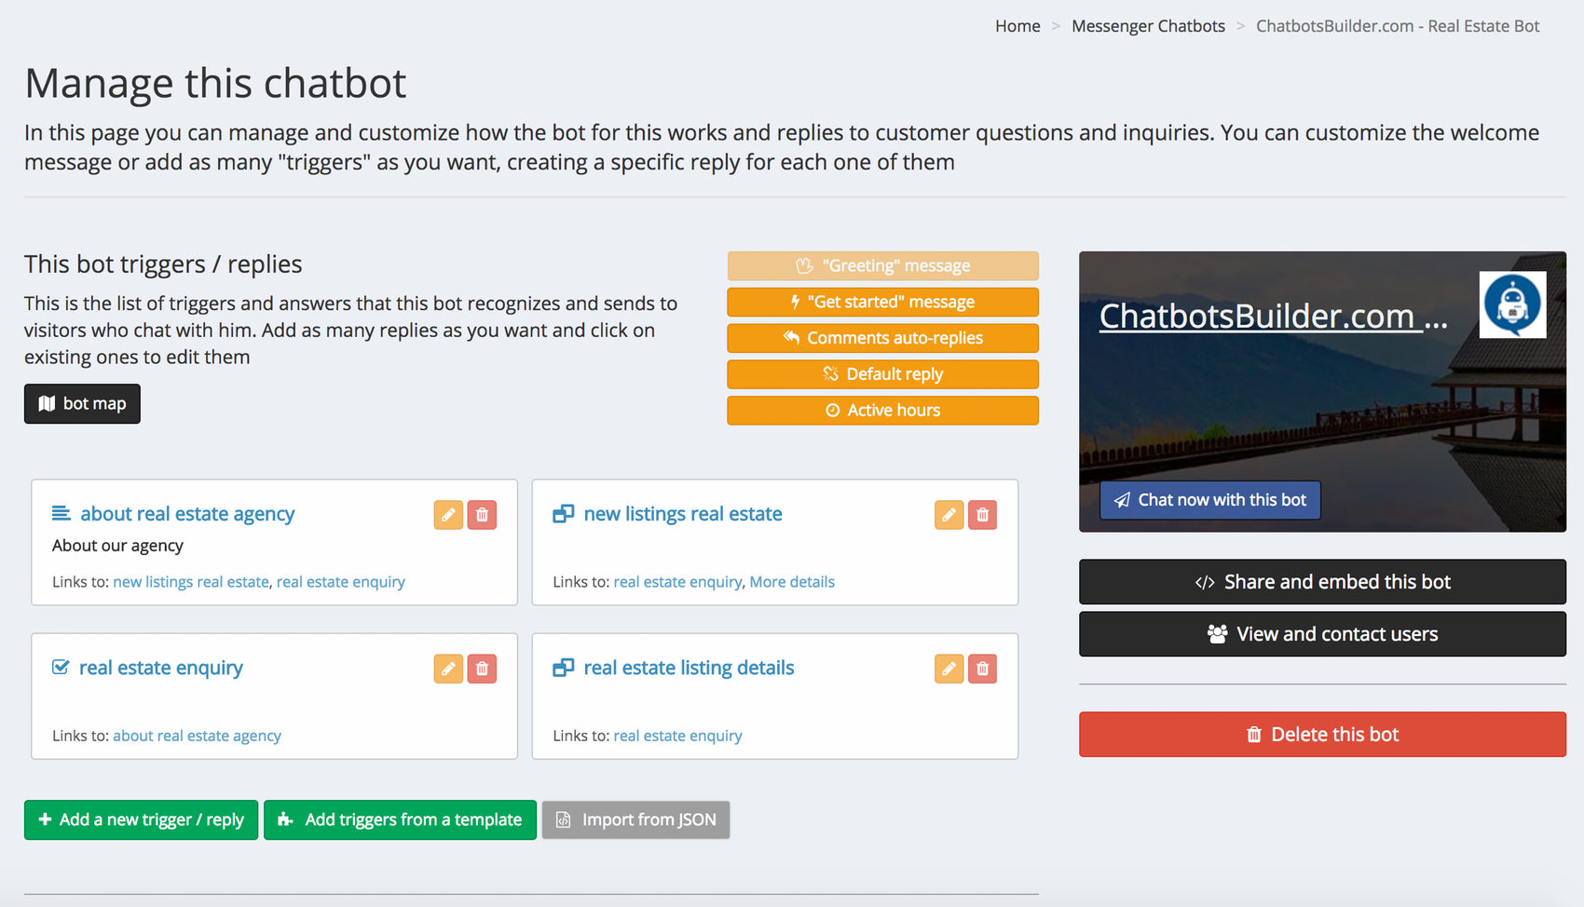Edit the "real estate enquiry" trigger
This screenshot has height=907, width=1584.
(x=448, y=668)
